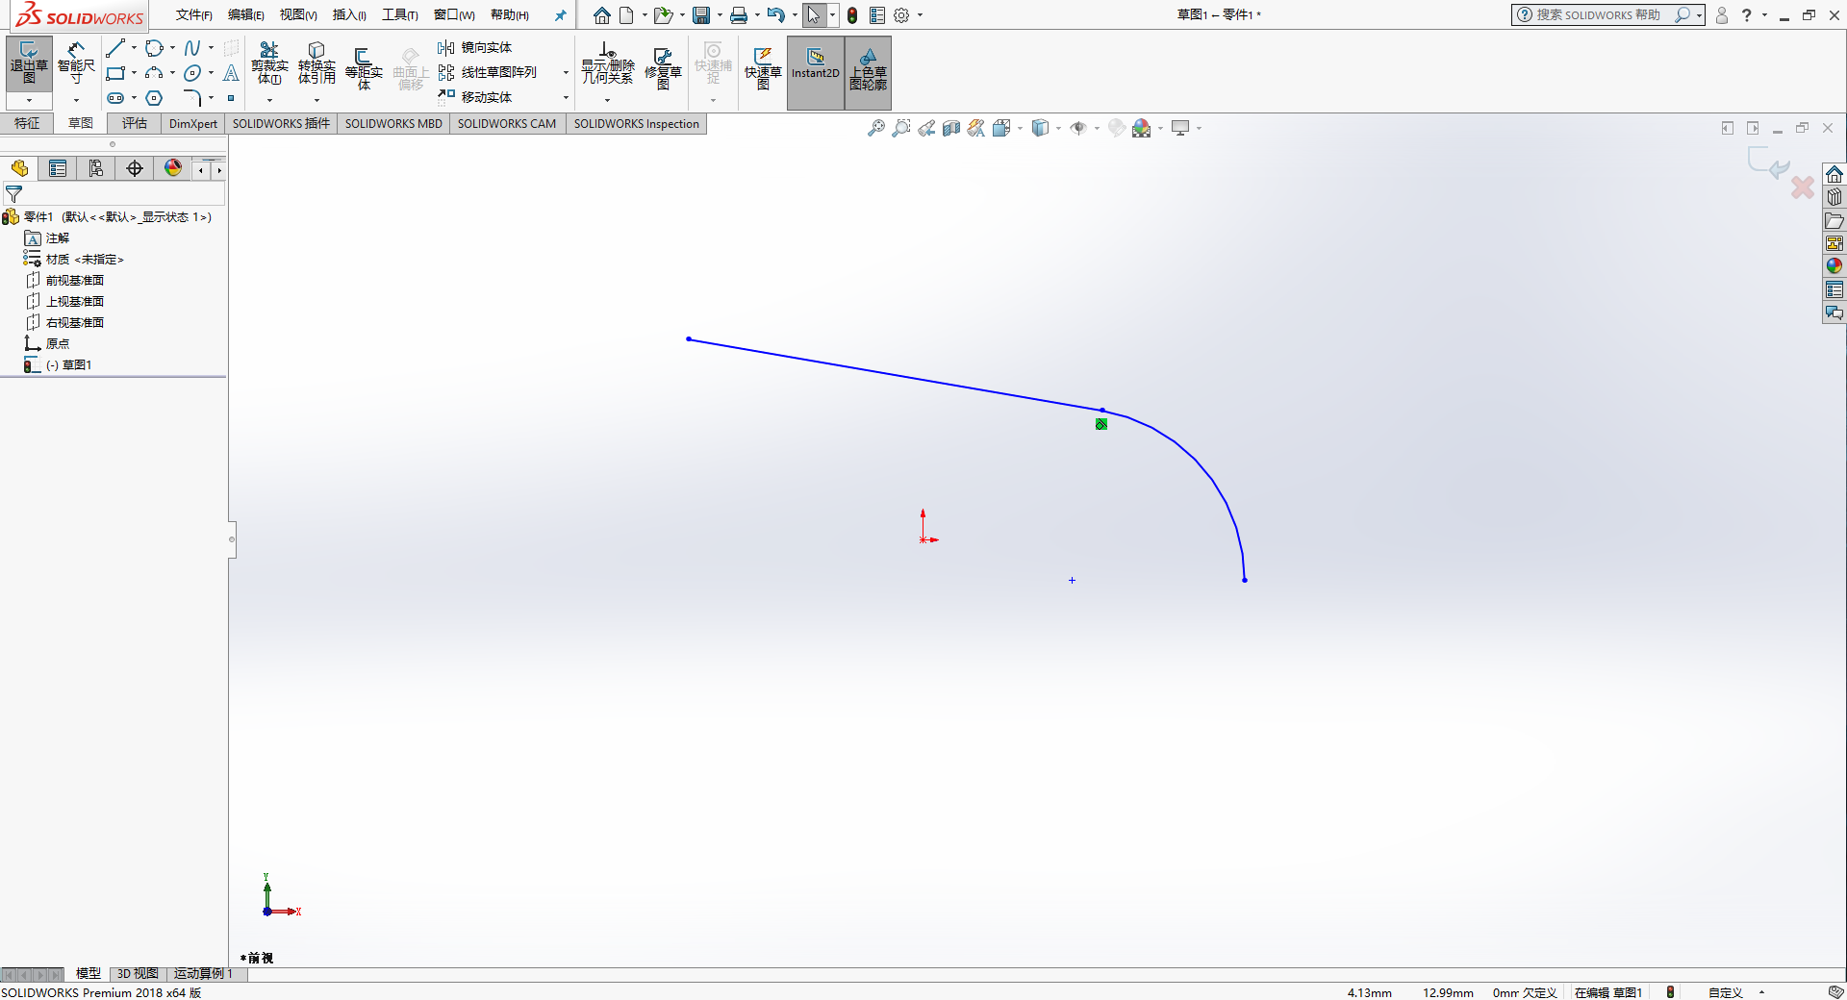Select the Smart Dimension (智能尺寸) tool
This screenshot has height=1000, width=1847.
[x=76, y=63]
